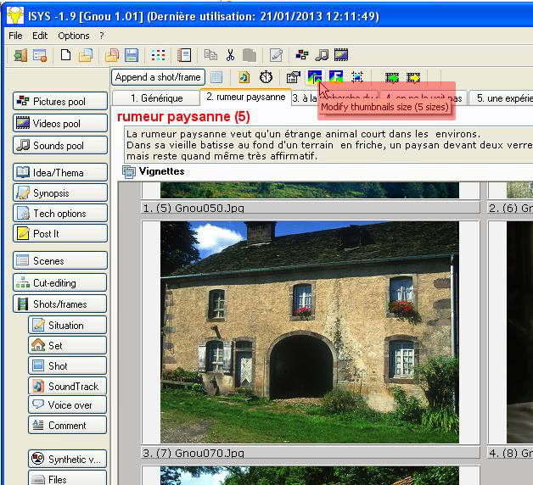Open the Cut-editing section

pyautogui.click(x=60, y=283)
